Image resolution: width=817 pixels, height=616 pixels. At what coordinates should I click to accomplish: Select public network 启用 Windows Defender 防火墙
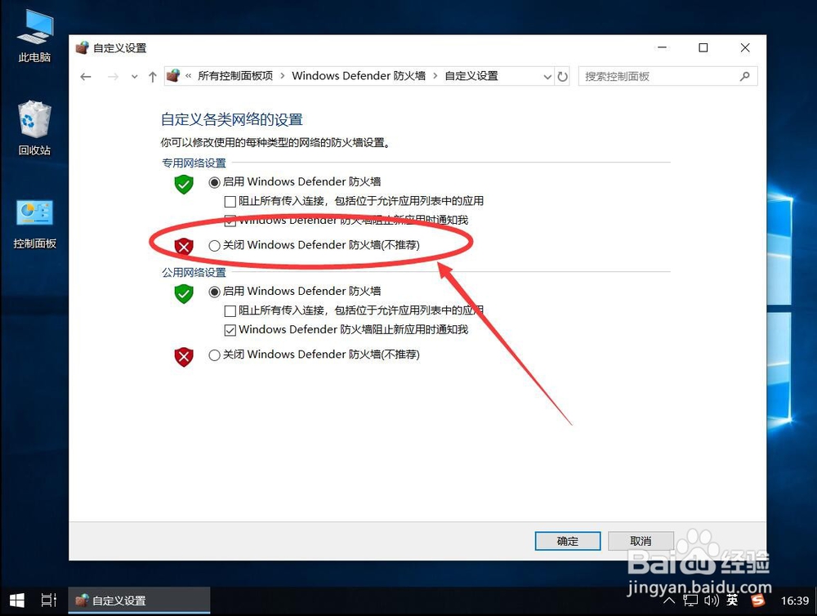(x=214, y=292)
